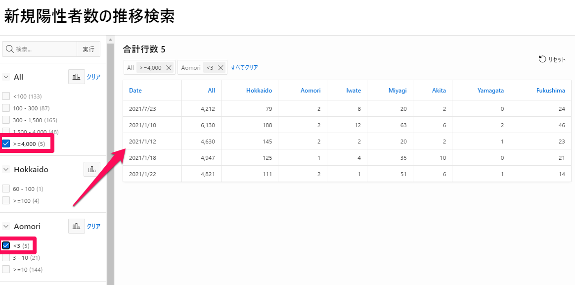
Task: Check the All 300 - 1,500 checkbox
Action: (x=6, y=120)
